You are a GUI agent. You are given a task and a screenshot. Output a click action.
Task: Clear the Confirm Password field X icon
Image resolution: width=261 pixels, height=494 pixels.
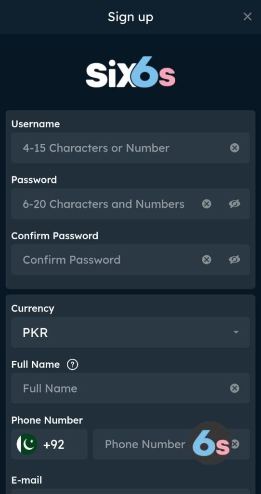click(x=206, y=260)
